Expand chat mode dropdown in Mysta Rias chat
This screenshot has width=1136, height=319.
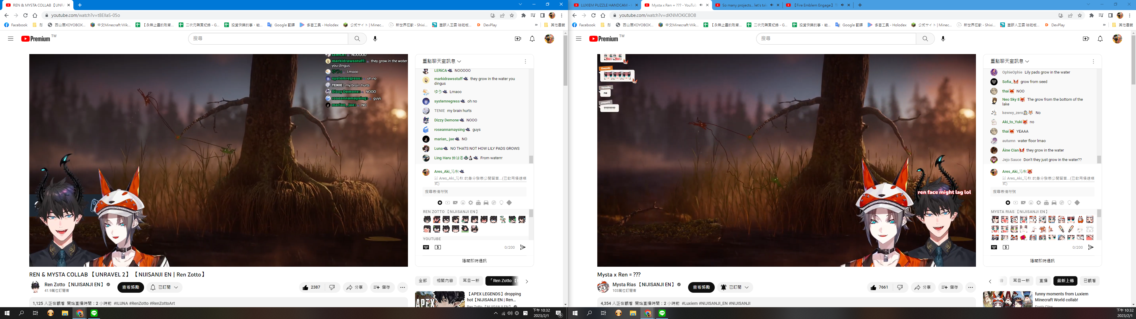pyautogui.click(x=1010, y=61)
